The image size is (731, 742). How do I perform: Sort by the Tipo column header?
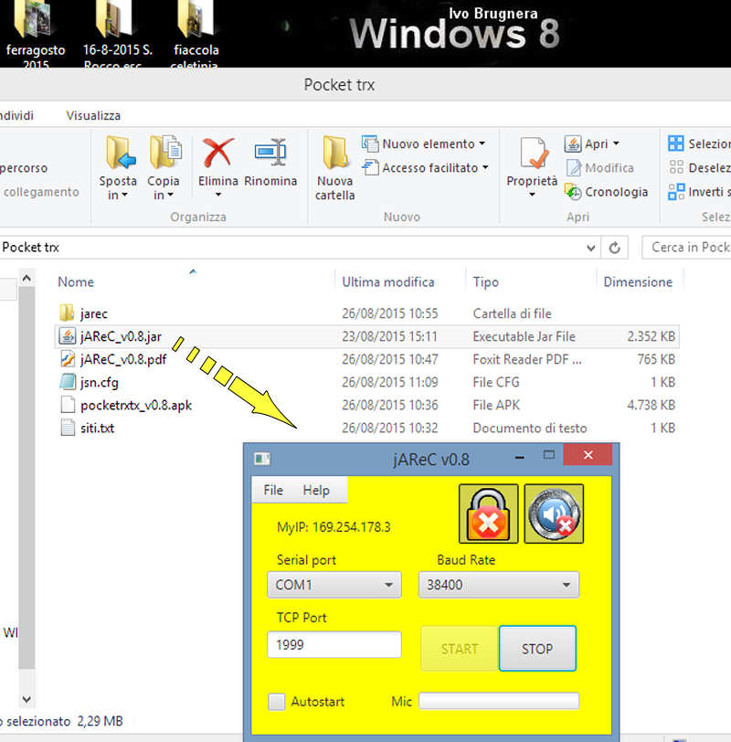coord(486,282)
